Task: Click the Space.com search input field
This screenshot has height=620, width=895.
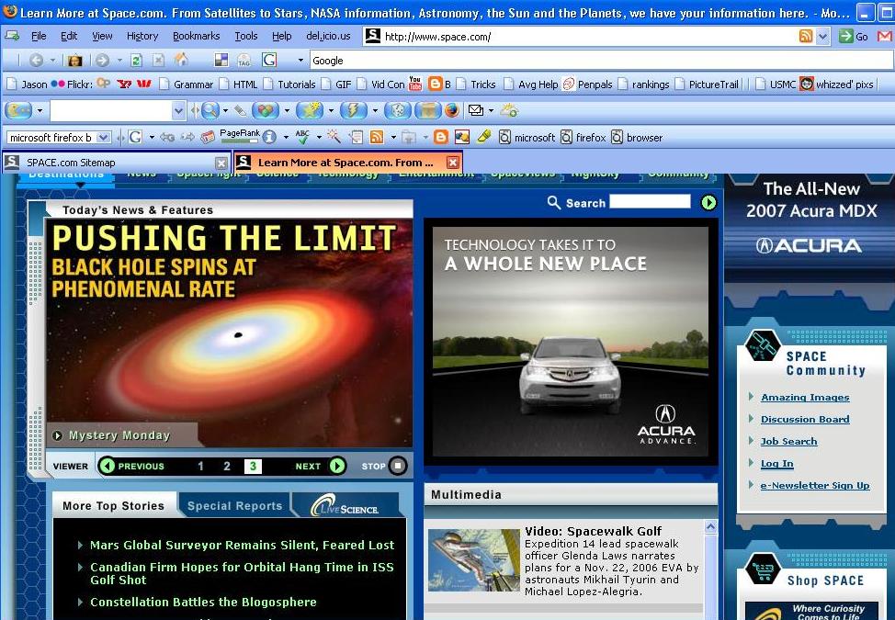Action: click(650, 202)
